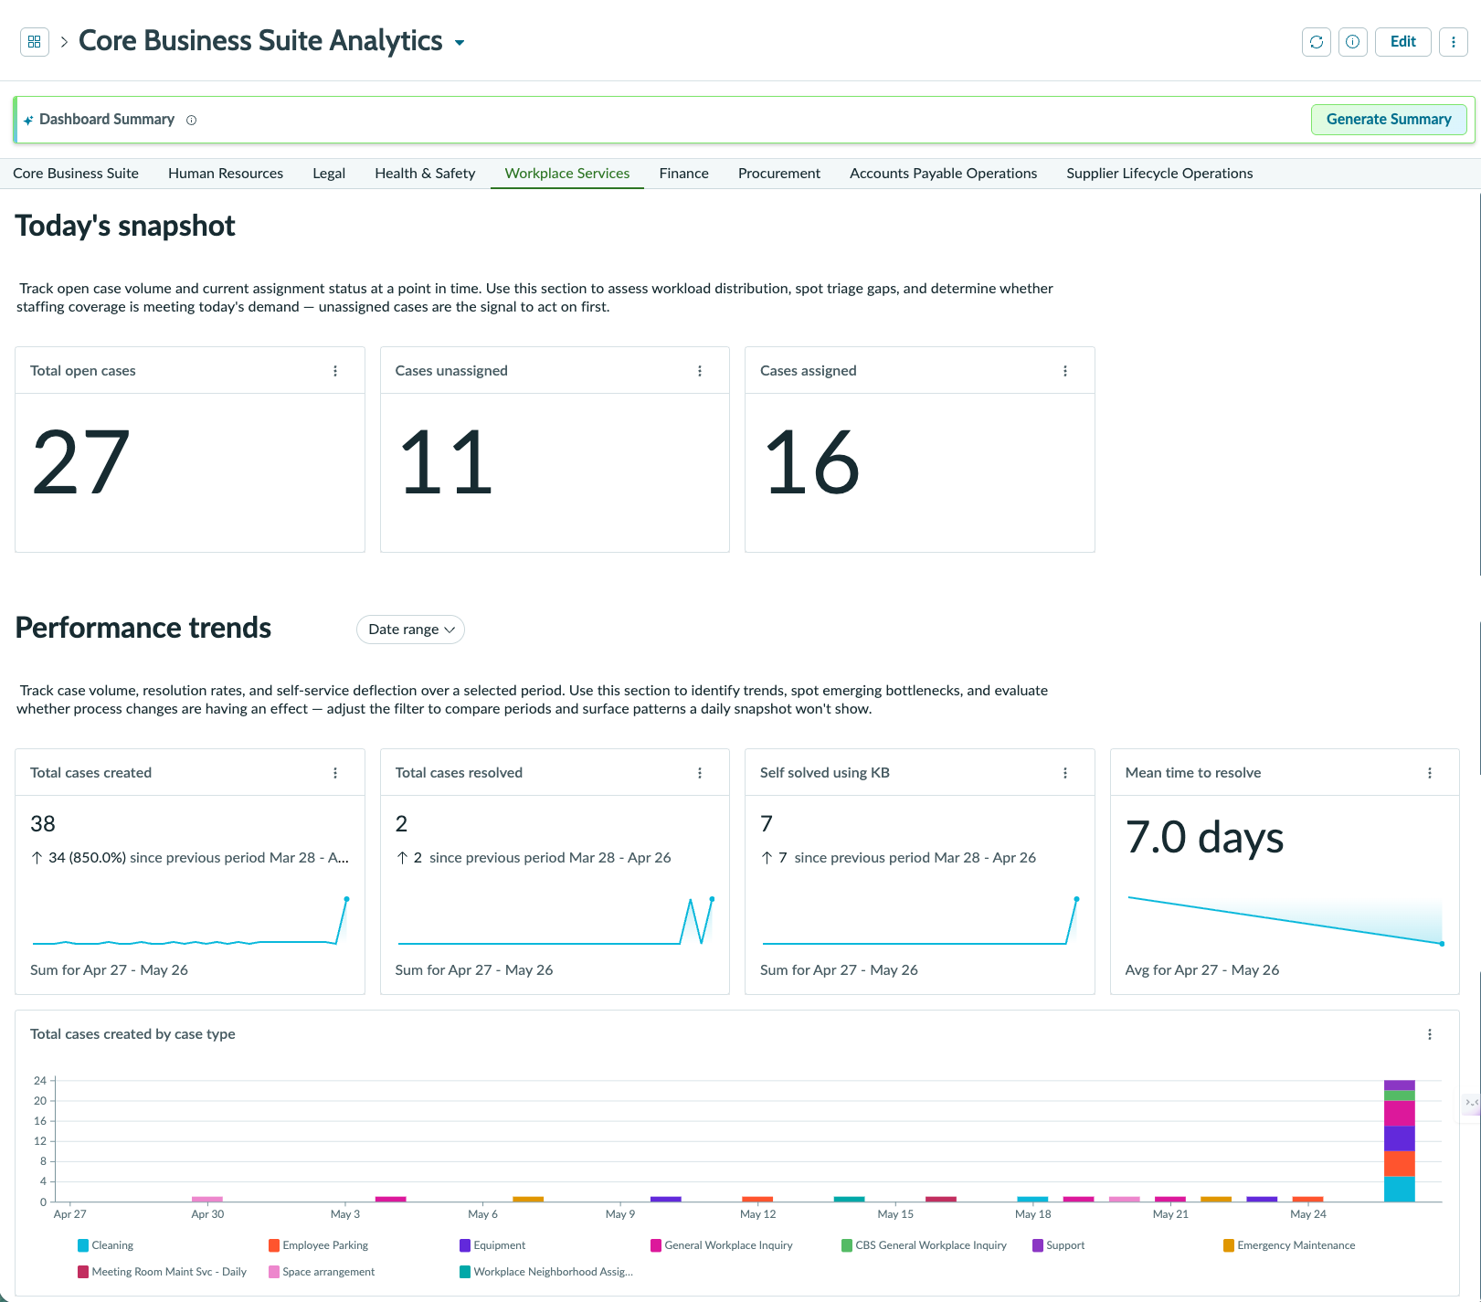The height and width of the screenshot is (1302, 1481).
Task: Open Total open cases card menu
Action: click(x=335, y=371)
